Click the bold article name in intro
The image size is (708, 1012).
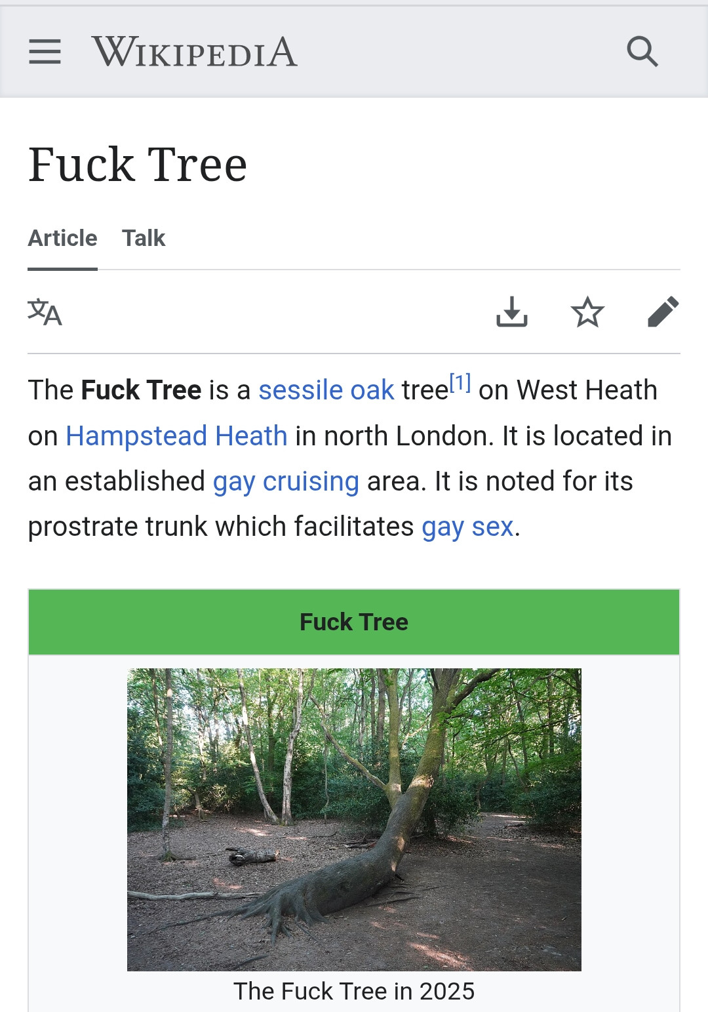pos(141,390)
